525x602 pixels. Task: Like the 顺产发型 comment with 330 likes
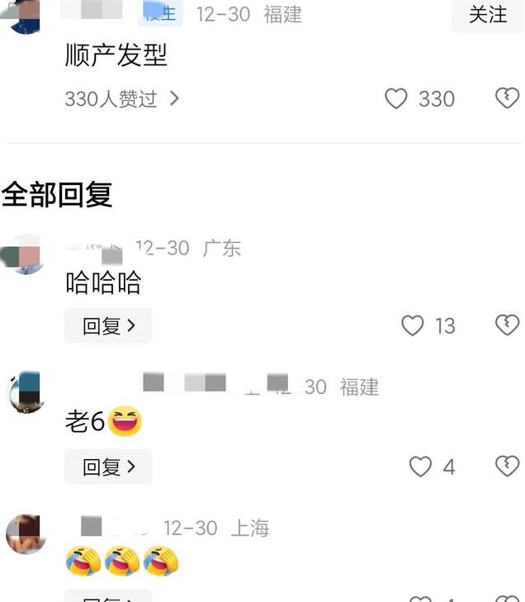(x=395, y=98)
